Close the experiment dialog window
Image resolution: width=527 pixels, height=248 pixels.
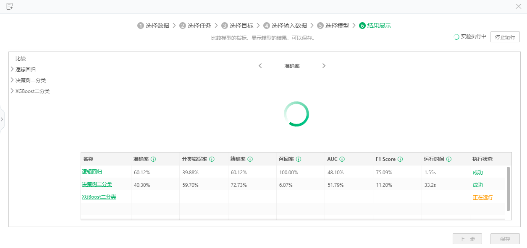[518, 6]
